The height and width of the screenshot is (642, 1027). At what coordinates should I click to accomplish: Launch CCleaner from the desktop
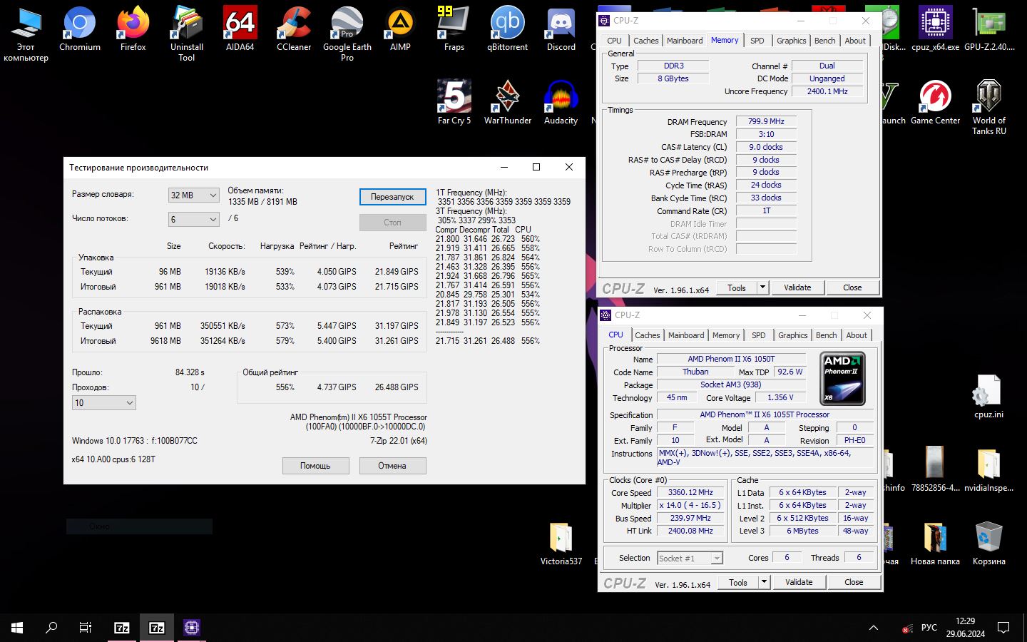tap(294, 29)
